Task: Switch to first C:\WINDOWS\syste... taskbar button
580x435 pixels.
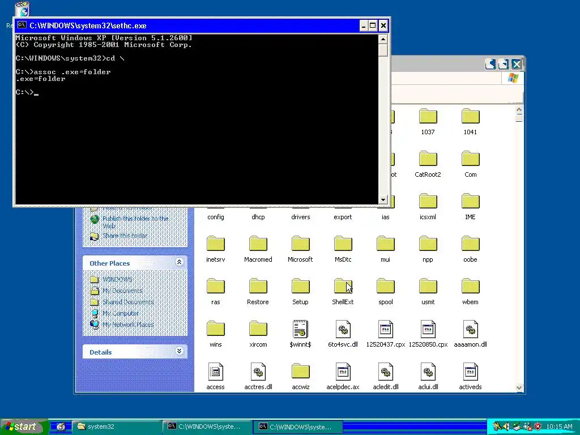Action: [207, 427]
